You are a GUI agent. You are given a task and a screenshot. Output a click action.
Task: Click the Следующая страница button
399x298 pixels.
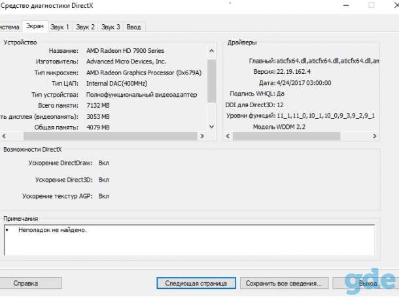(196, 283)
